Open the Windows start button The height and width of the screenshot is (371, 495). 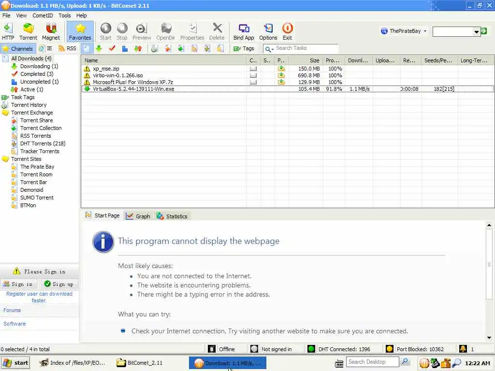pos(15,363)
